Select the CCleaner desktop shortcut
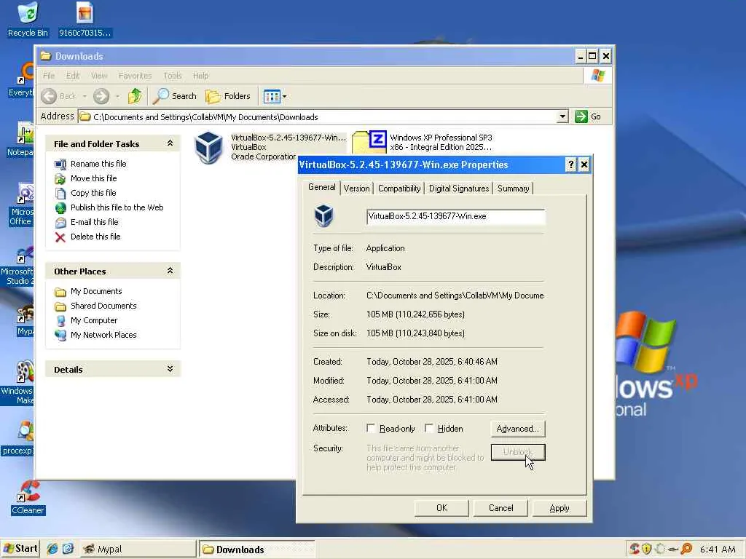 coord(28,497)
